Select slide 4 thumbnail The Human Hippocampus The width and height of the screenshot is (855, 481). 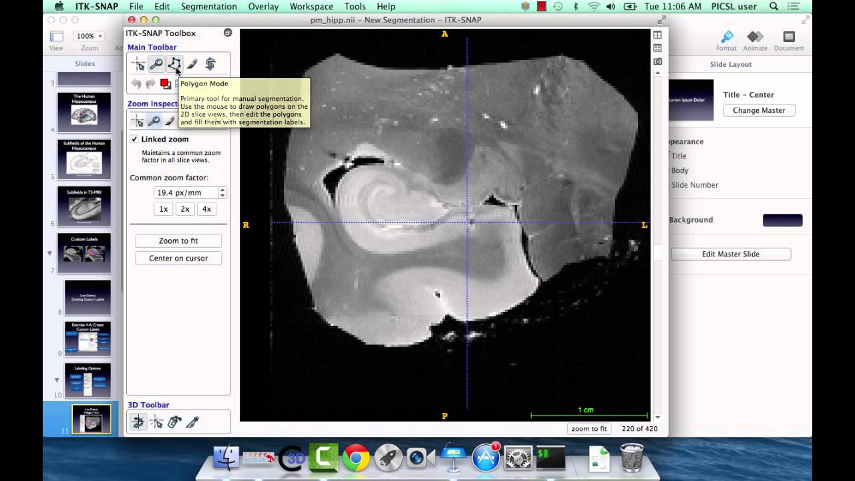click(84, 112)
